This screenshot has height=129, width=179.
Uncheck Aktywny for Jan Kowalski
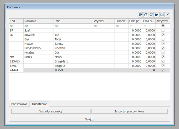163,35
